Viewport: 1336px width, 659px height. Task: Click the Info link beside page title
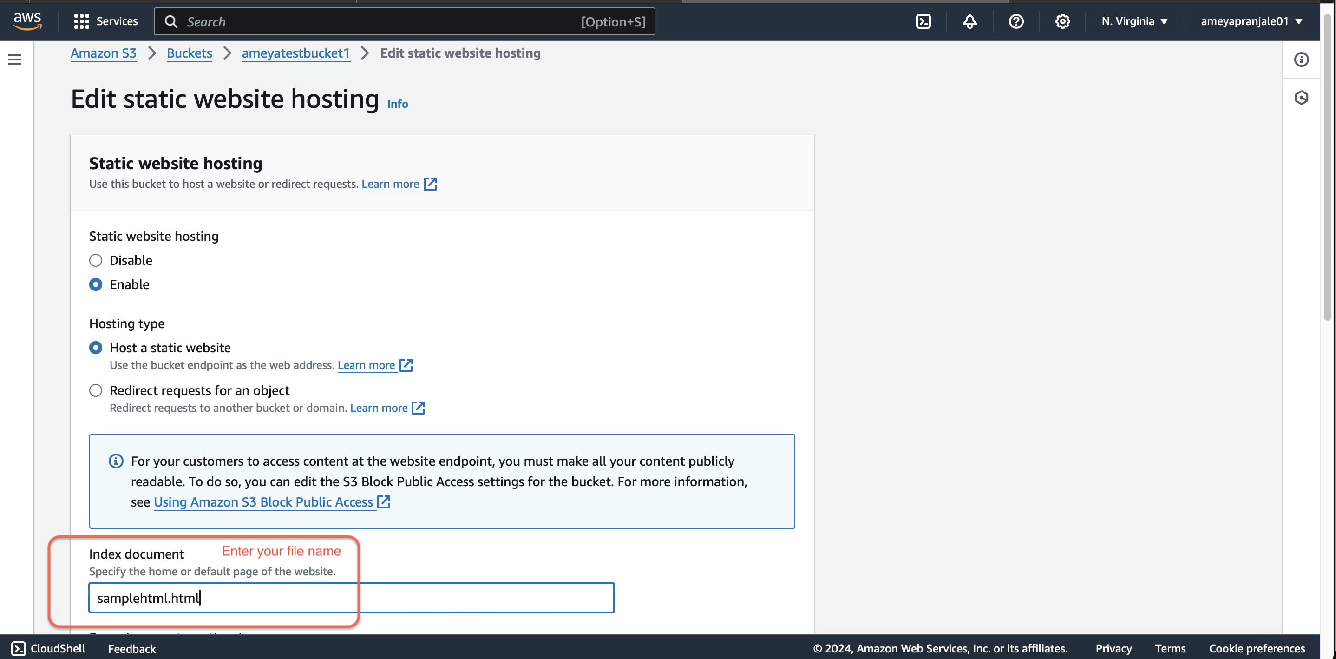tap(397, 104)
